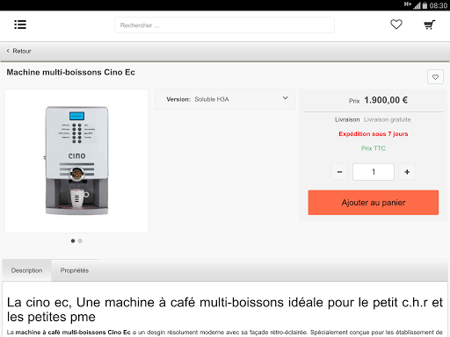450x337 pixels.
Task: Open the hamburger list menu icon
Action: pyautogui.click(x=20, y=25)
